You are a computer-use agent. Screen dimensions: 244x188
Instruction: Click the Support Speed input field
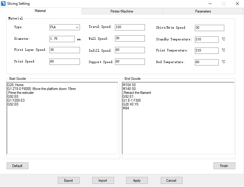coord(130,62)
